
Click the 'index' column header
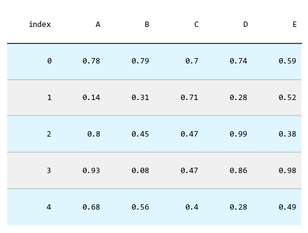point(40,25)
